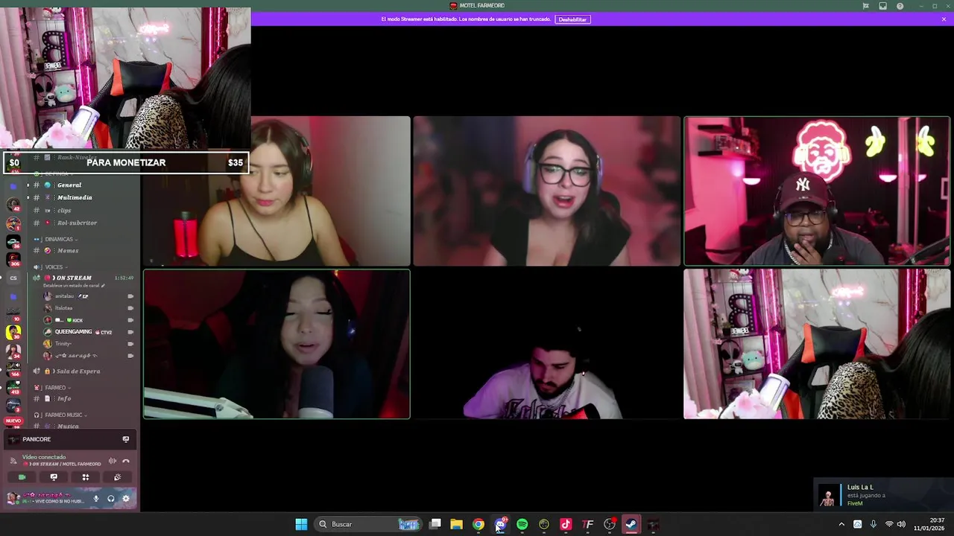Dismiss the streamer mode banner
The width and height of the screenshot is (954, 536).
tap(944, 19)
